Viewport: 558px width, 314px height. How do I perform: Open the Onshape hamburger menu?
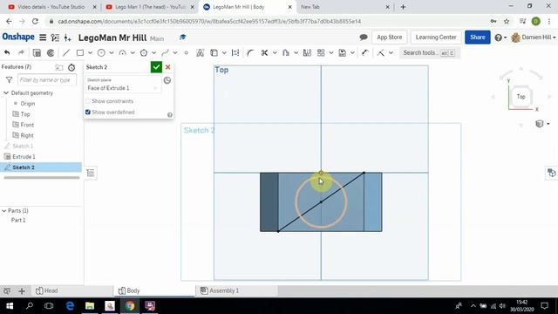(x=43, y=38)
